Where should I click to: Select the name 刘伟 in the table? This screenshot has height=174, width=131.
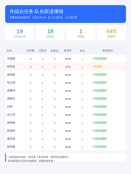pyautogui.click(x=10, y=106)
